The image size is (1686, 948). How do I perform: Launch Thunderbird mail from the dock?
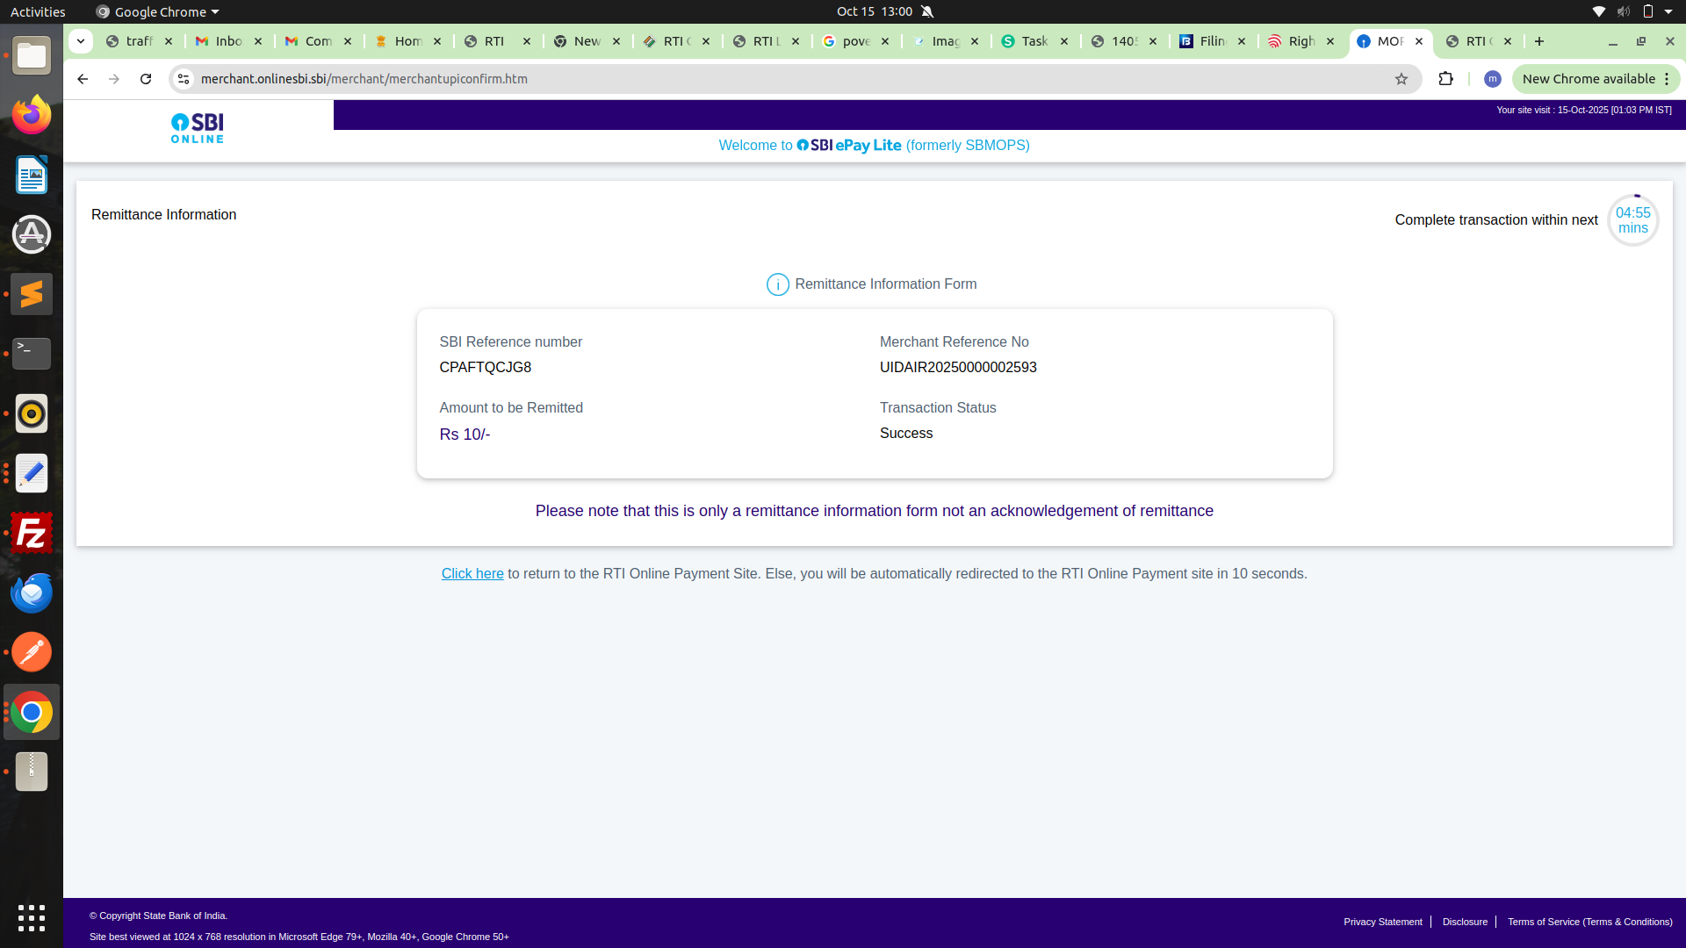(x=32, y=592)
